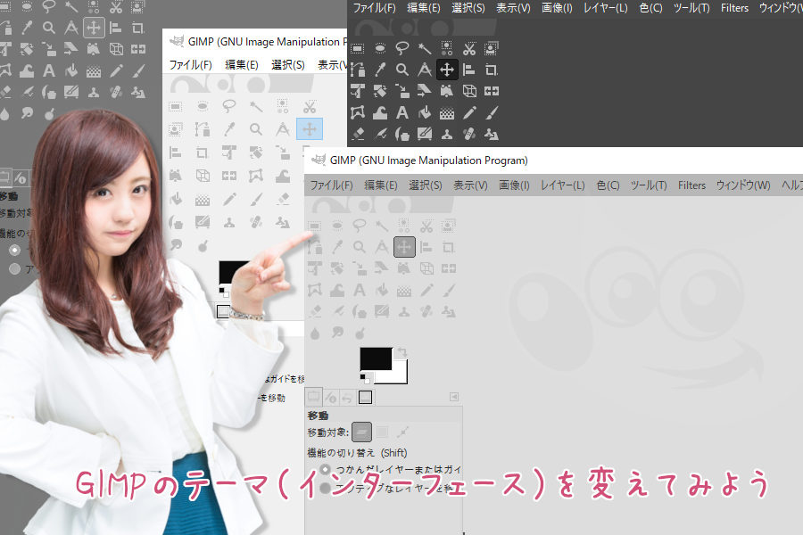Screen dimensions: 803x535
Task: Open 編集(E) menu in white theme window
Action: point(241,65)
